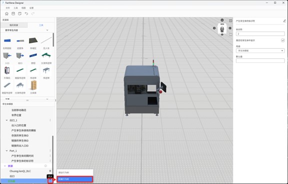Select the exit (出口) asset with right blue arrow
Viewport: 288px width, 184px height.
(20, 56)
